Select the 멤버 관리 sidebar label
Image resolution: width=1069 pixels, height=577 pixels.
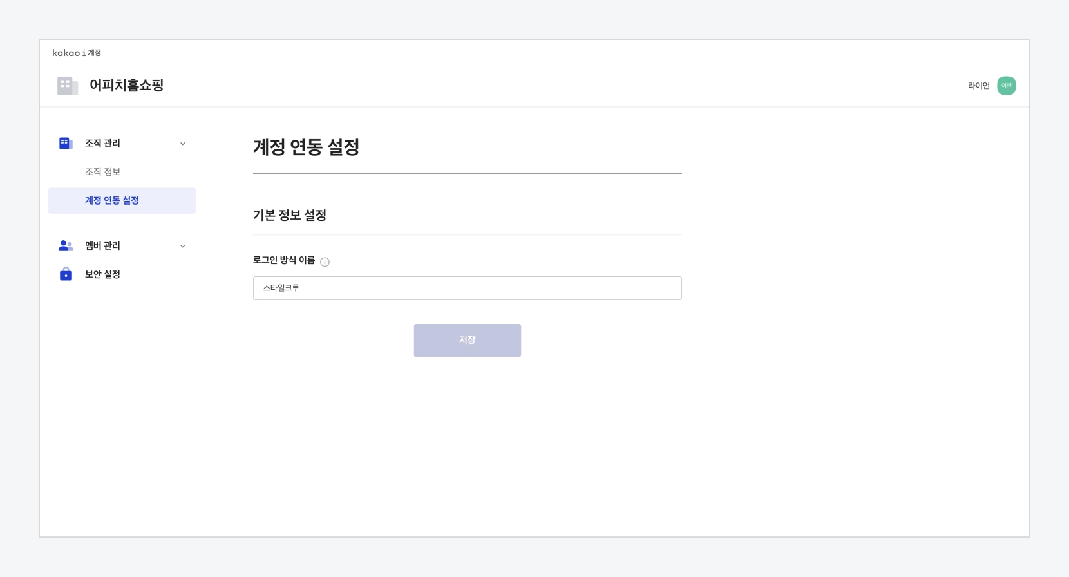tap(102, 245)
